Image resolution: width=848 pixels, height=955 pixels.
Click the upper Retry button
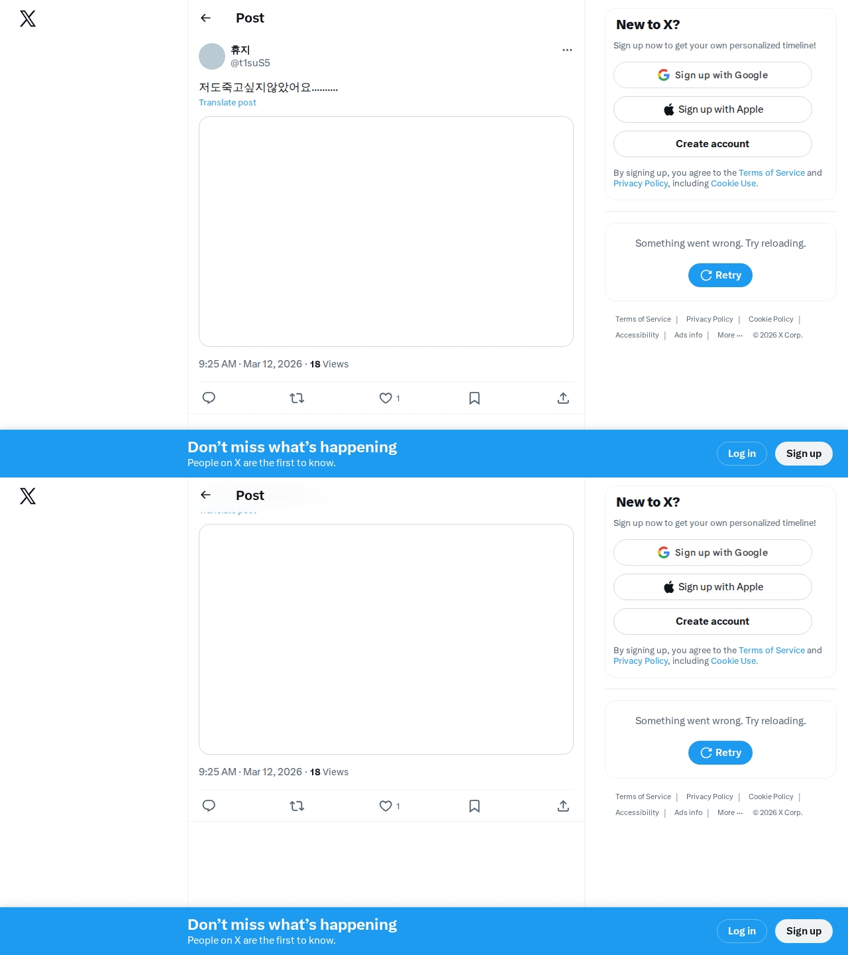pyautogui.click(x=720, y=275)
